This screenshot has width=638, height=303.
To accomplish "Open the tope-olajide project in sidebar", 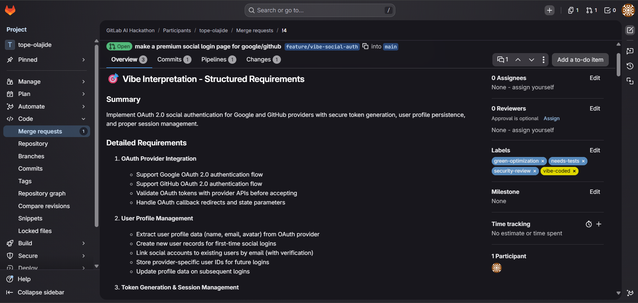I will coord(47,45).
